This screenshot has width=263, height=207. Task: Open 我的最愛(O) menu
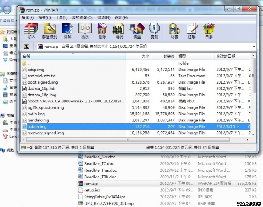tap(82, 18)
